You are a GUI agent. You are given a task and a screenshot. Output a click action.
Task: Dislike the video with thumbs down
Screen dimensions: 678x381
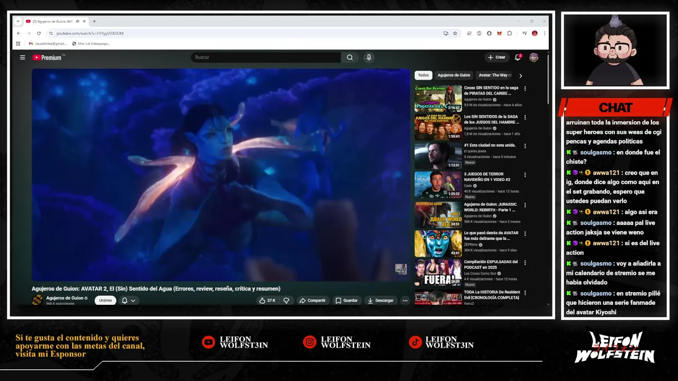(x=286, y=301)
